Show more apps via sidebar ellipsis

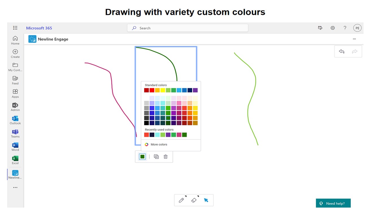[x=15, y=187]
